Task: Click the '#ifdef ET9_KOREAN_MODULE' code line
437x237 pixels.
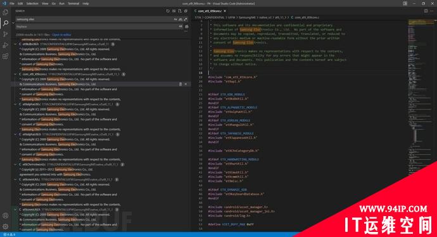Action: 229,120
